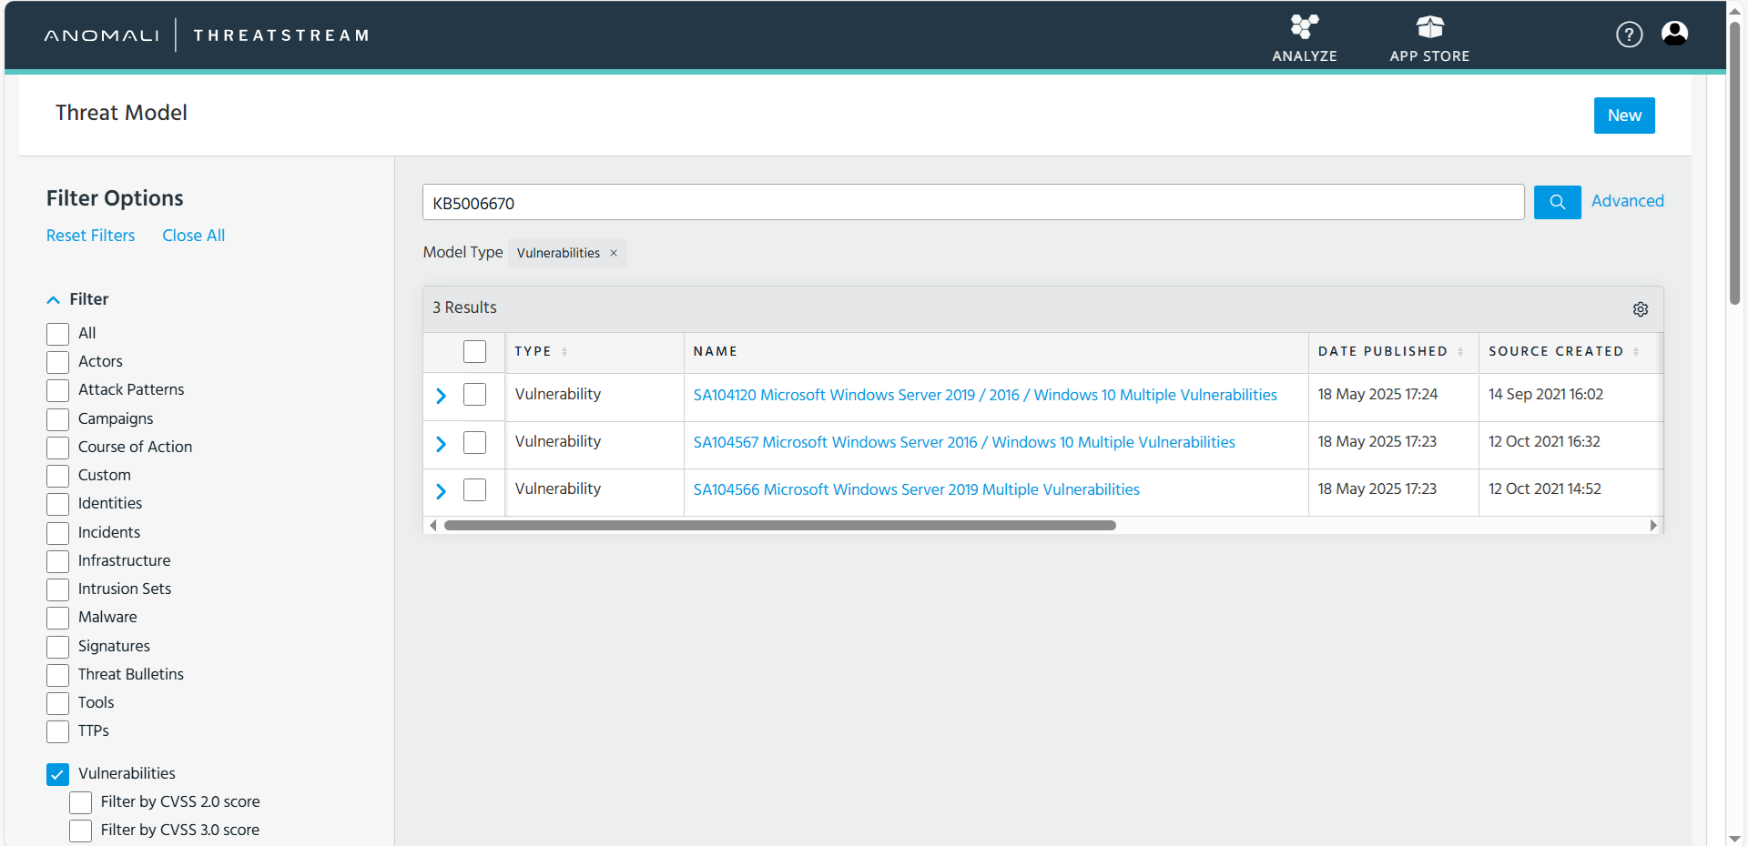Tick the Course of Action checkbox
Image resolution: width=1748 pixels, height=846 pixels.
point(57,448)
